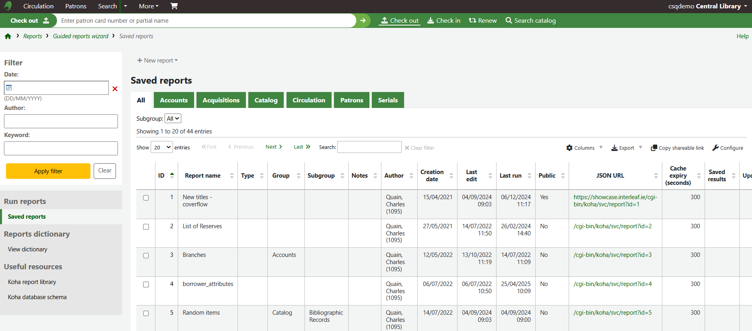Change the show entries count dropdown
Viewport: 752px width, 331px height.
(162, 147)
